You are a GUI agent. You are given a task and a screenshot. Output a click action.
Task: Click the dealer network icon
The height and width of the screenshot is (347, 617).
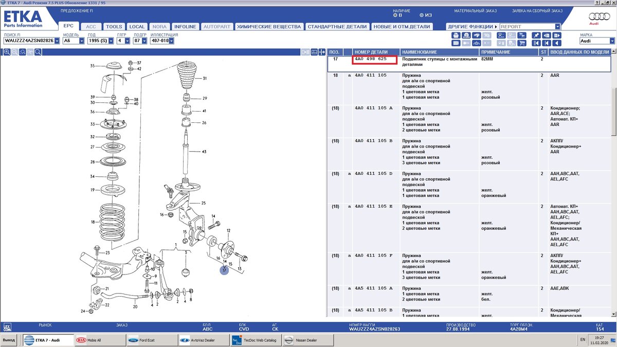pyautogui.click(x=477, y=43)
